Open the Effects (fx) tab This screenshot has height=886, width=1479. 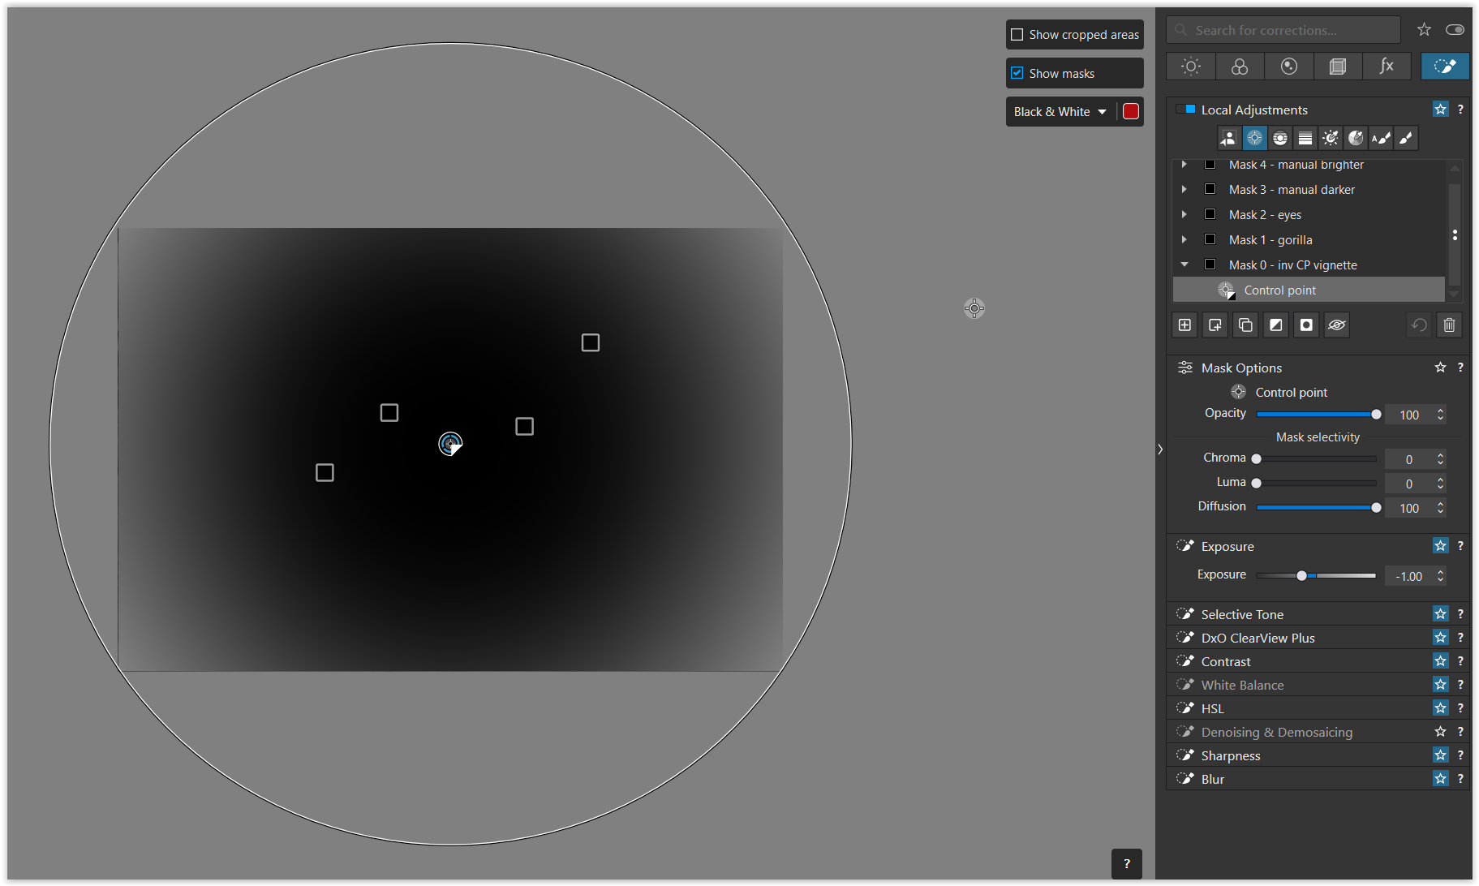[1387, 67]
